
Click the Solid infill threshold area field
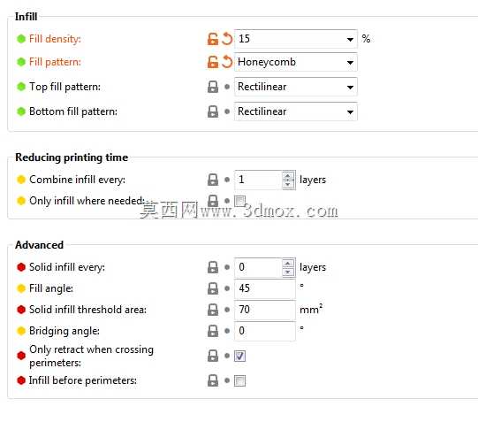tap(264, 310)
